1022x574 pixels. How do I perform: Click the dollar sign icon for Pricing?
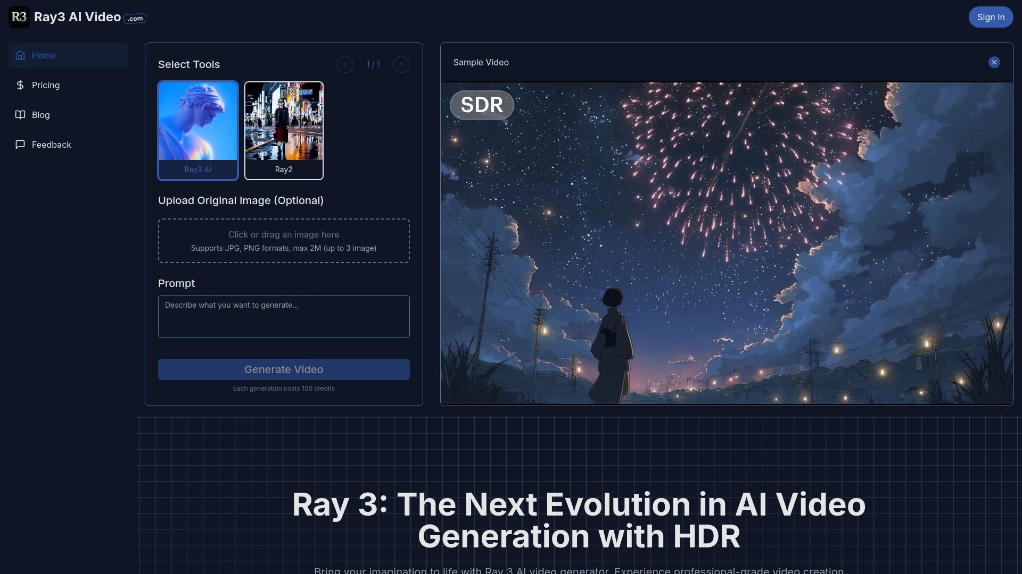point(20,85)
